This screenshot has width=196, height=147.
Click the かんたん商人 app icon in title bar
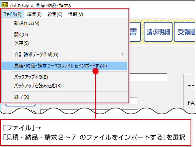click(5, 5)
